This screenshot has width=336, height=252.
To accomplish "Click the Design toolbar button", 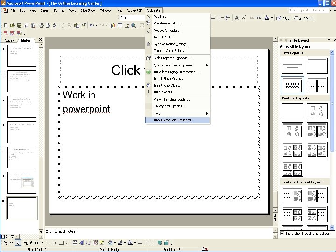I will point(283,18).
